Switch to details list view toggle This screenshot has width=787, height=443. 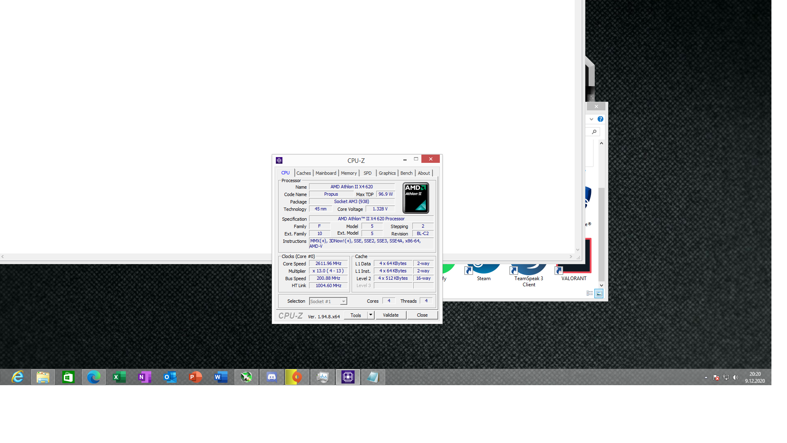click(589, 293)
